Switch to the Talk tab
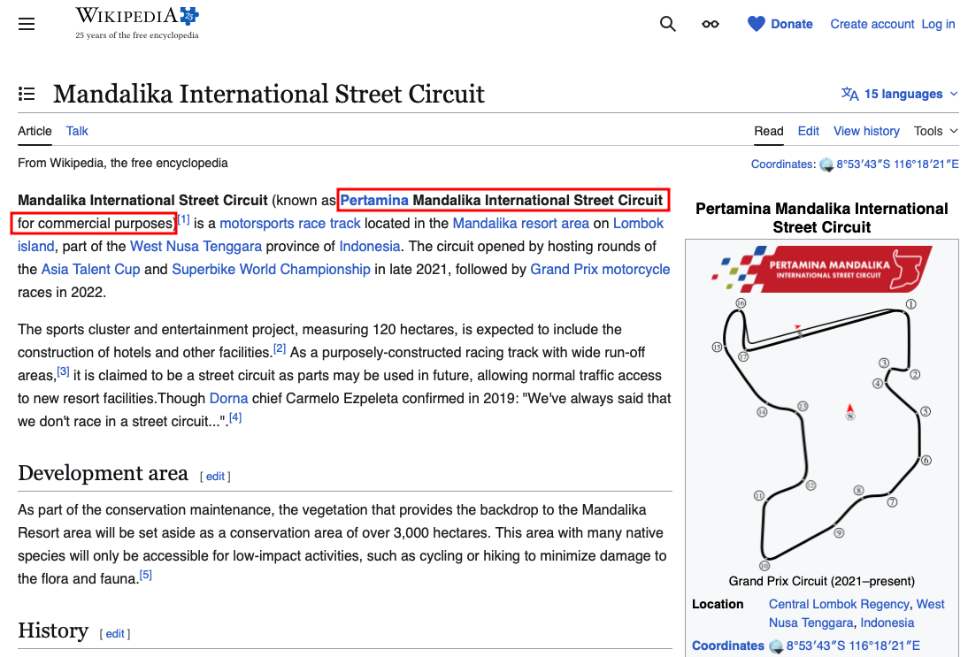 tap(77, 131)
